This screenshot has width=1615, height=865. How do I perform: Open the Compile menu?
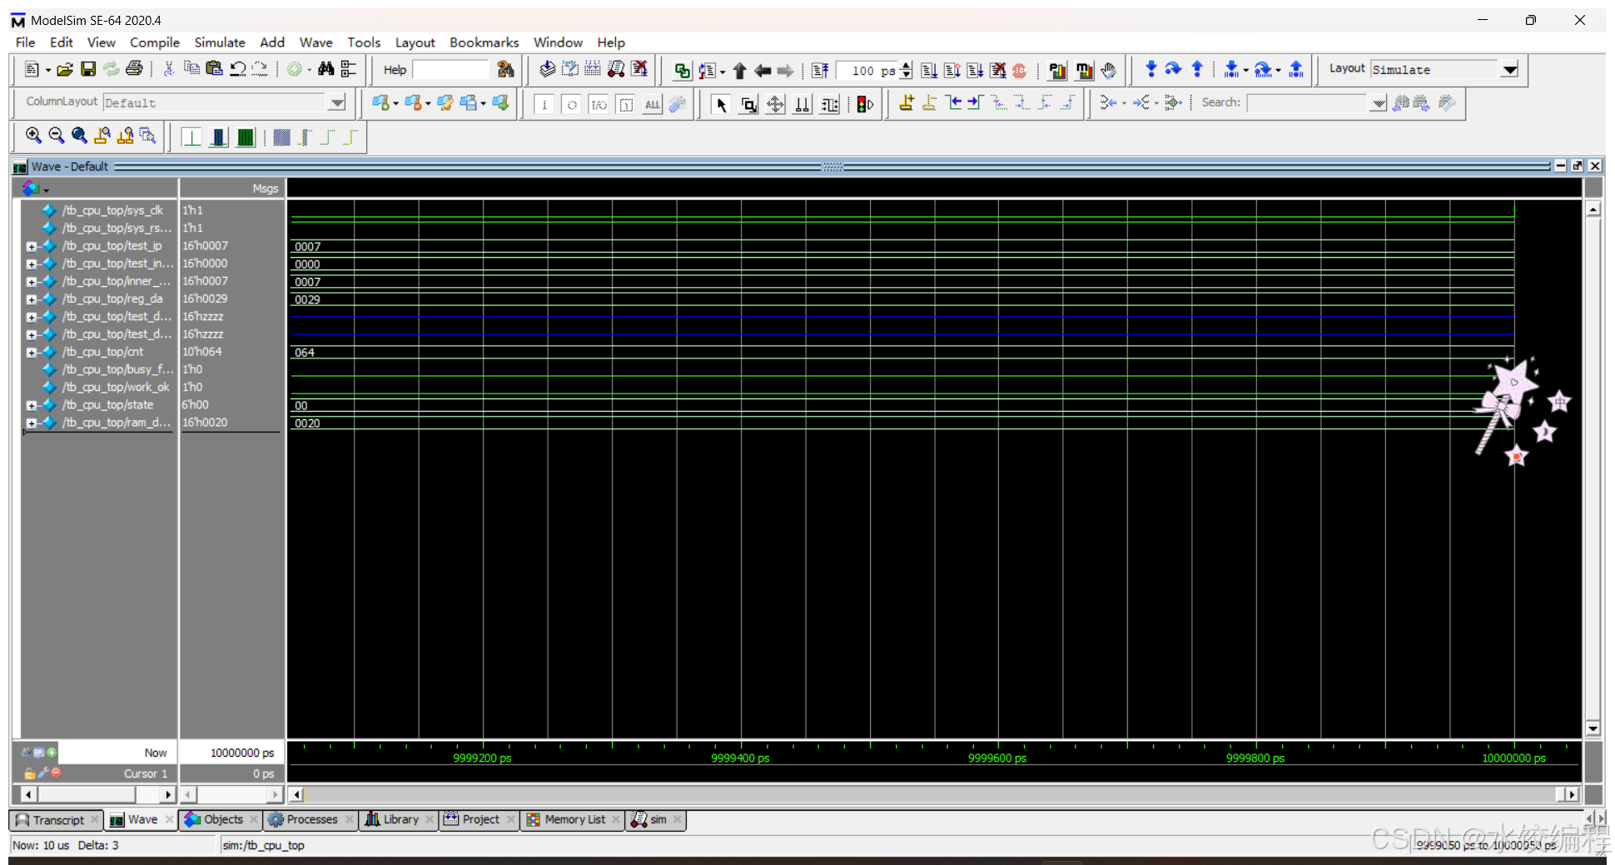(x=155, y=42)
